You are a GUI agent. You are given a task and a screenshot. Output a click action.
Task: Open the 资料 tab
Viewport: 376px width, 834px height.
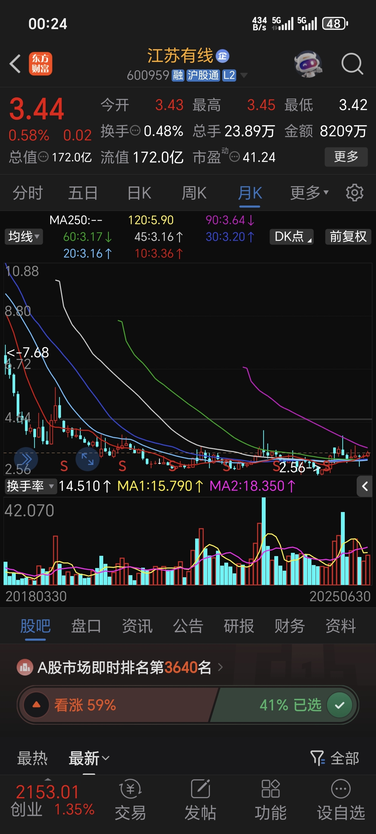pos(340,626)
